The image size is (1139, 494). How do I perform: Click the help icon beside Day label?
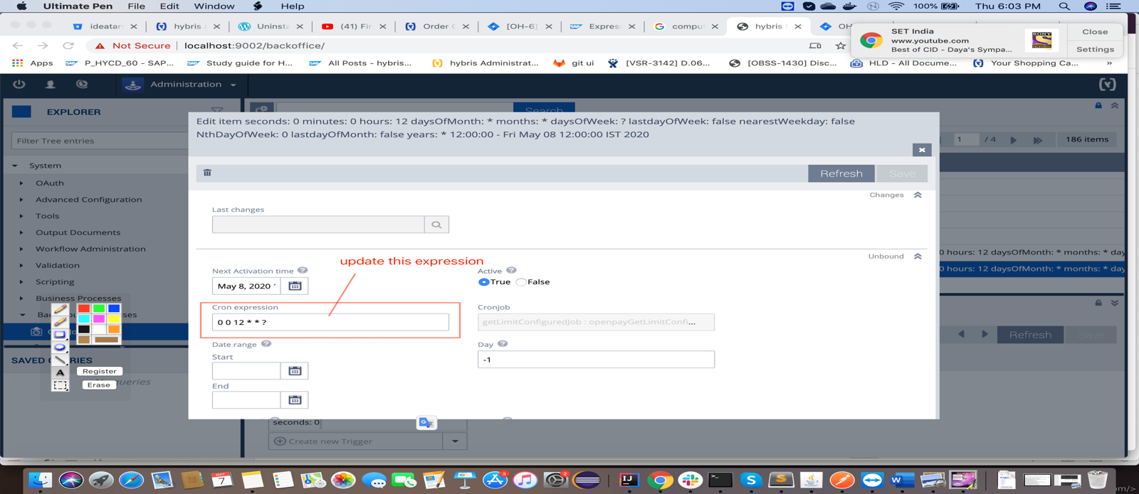point(503,344)
